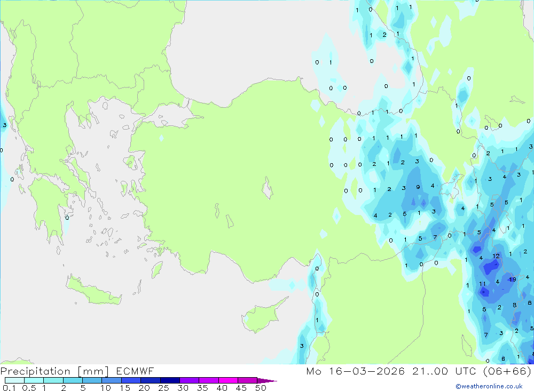Choose the 20–25 mm legend color swatch
534x391 pixels.
coord(151,380)
